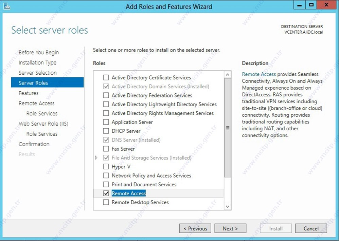Click installed Active Directory Domain Services checkbox

tap(106, 86)
